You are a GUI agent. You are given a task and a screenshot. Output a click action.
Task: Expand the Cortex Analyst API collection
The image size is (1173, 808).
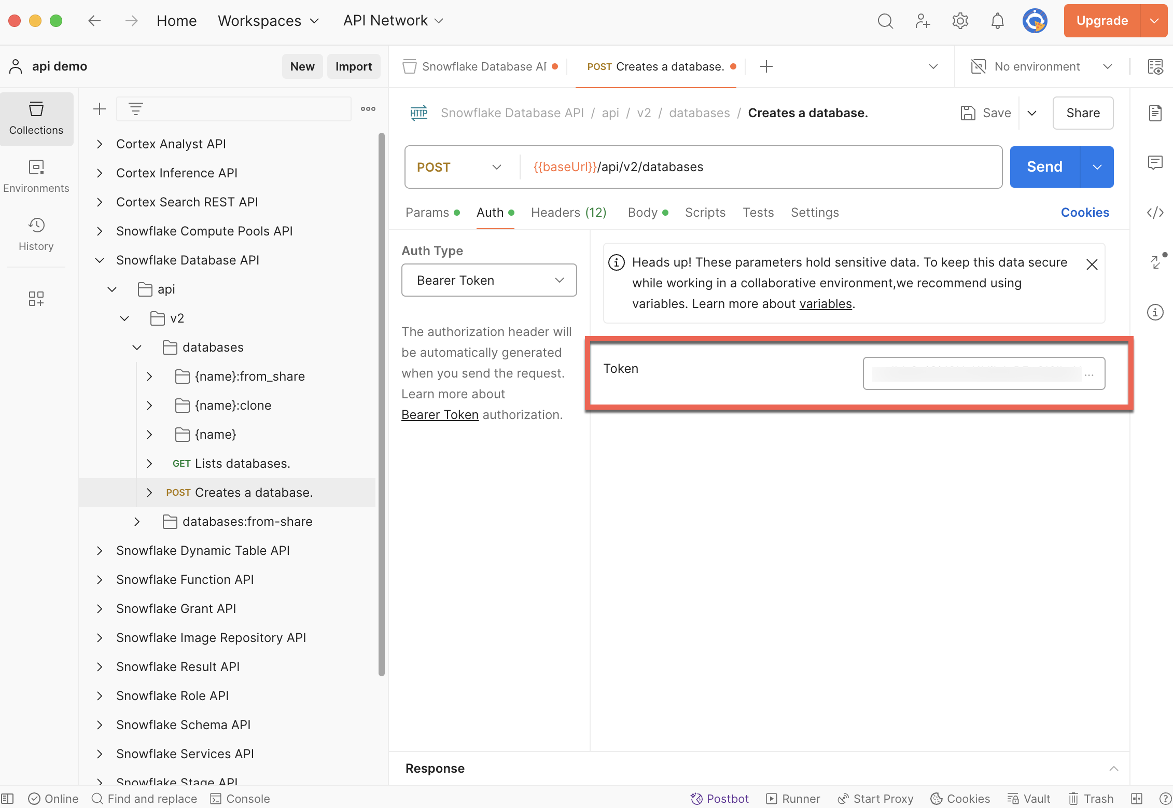point(100,144)
